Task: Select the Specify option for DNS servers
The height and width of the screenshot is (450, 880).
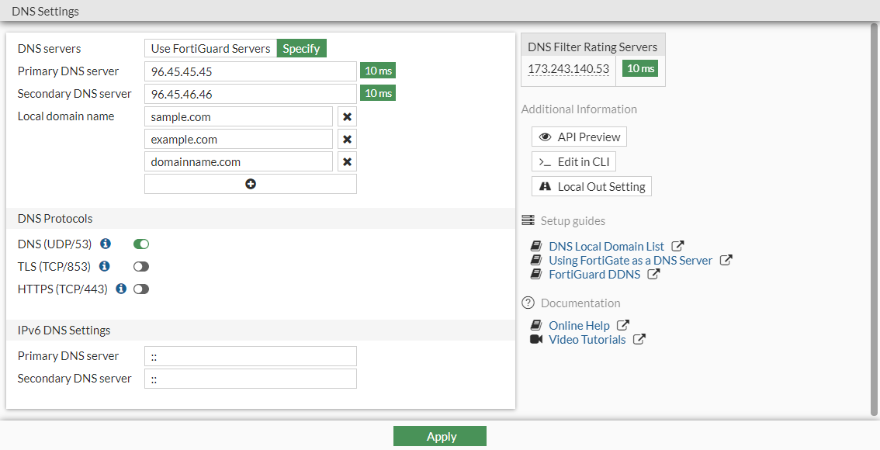Action: (x=301, y=48)
